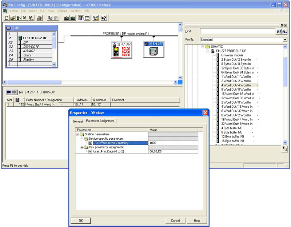This screenshot has height=227, width=291.
Task: Click the back navigation arrow above slot table
Action: (9, 92)
